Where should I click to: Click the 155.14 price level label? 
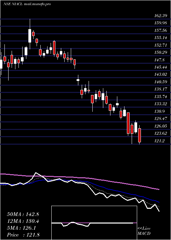coord(161,38)
